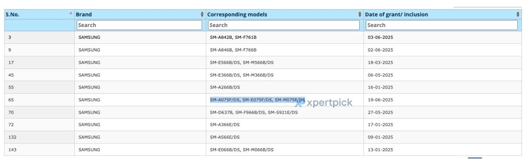Click date 27-05-2025

tap(380, 112)
